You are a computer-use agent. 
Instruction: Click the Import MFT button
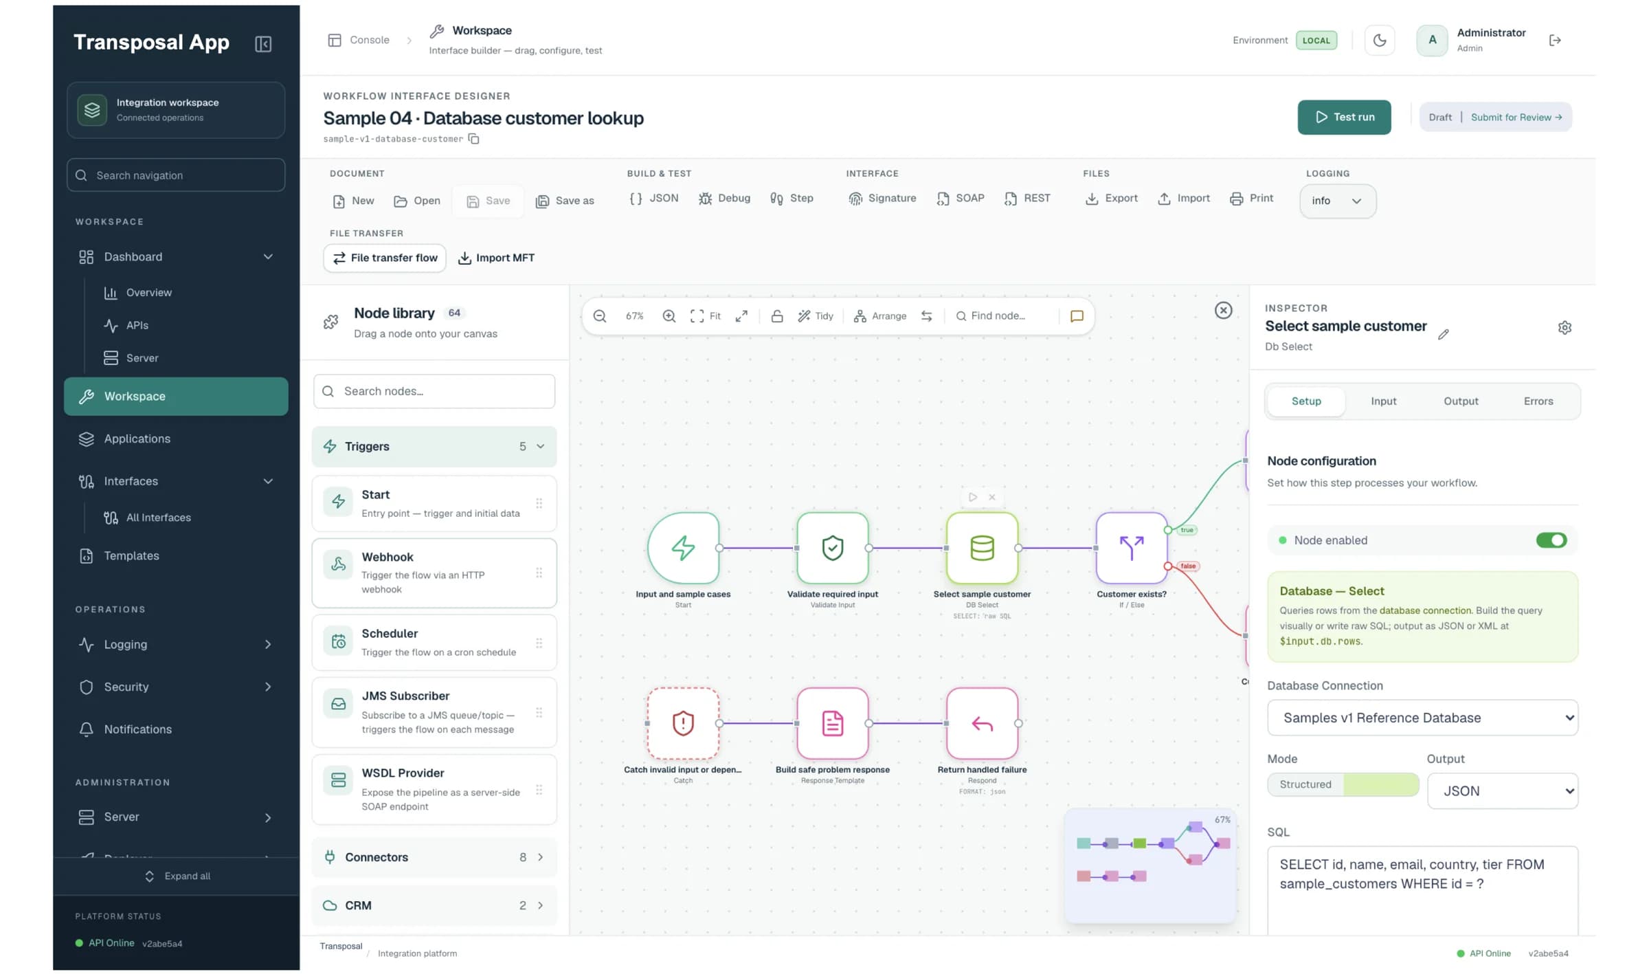[495, 258]
